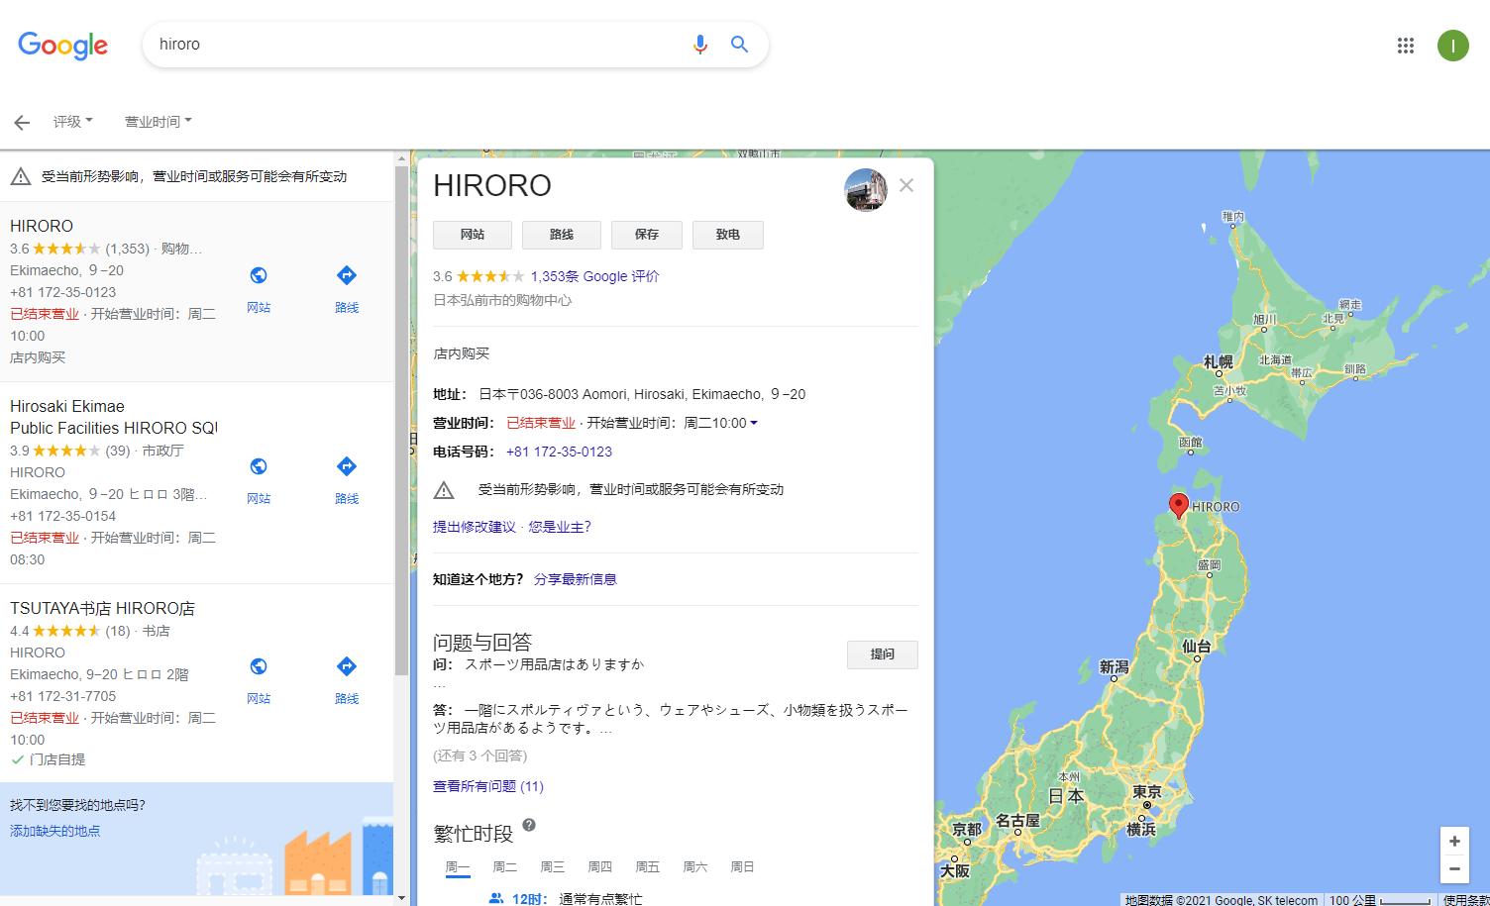Click the 保存 button for HIRORO
Viewport: 1490px width, 906px height.
(x=646, y=235)
